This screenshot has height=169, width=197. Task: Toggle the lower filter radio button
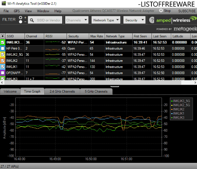click(x=21, y=22)
